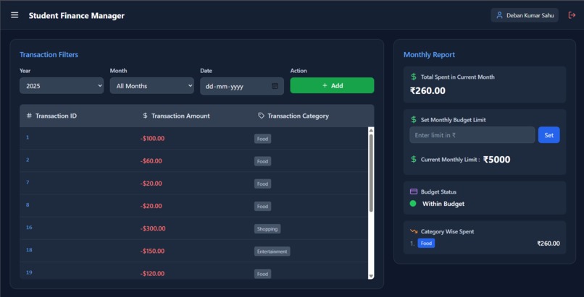Select transaction ID 7
Screen dimensions: 584x297
pos(28,182)
